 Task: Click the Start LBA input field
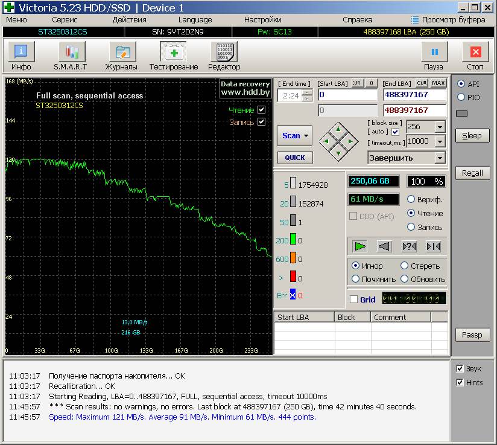pos(347,95)
